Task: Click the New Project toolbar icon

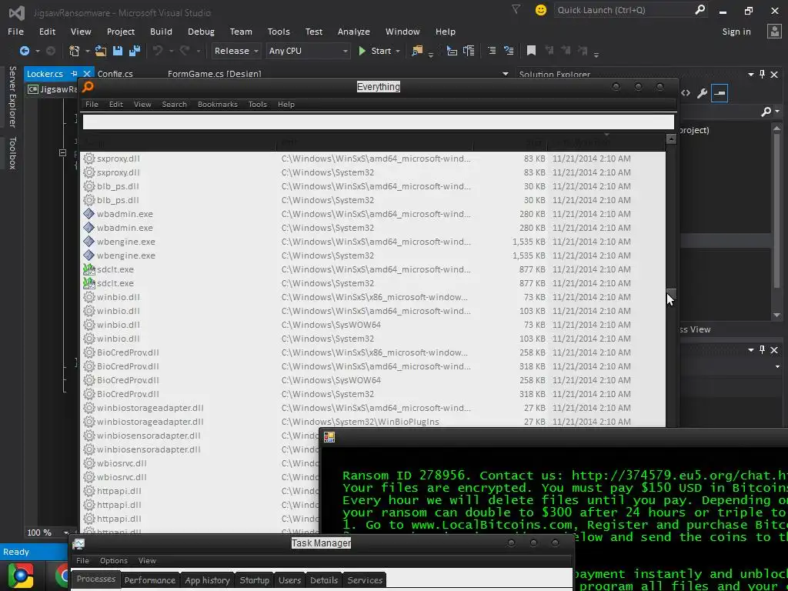Action: click(x=75, y=51)
